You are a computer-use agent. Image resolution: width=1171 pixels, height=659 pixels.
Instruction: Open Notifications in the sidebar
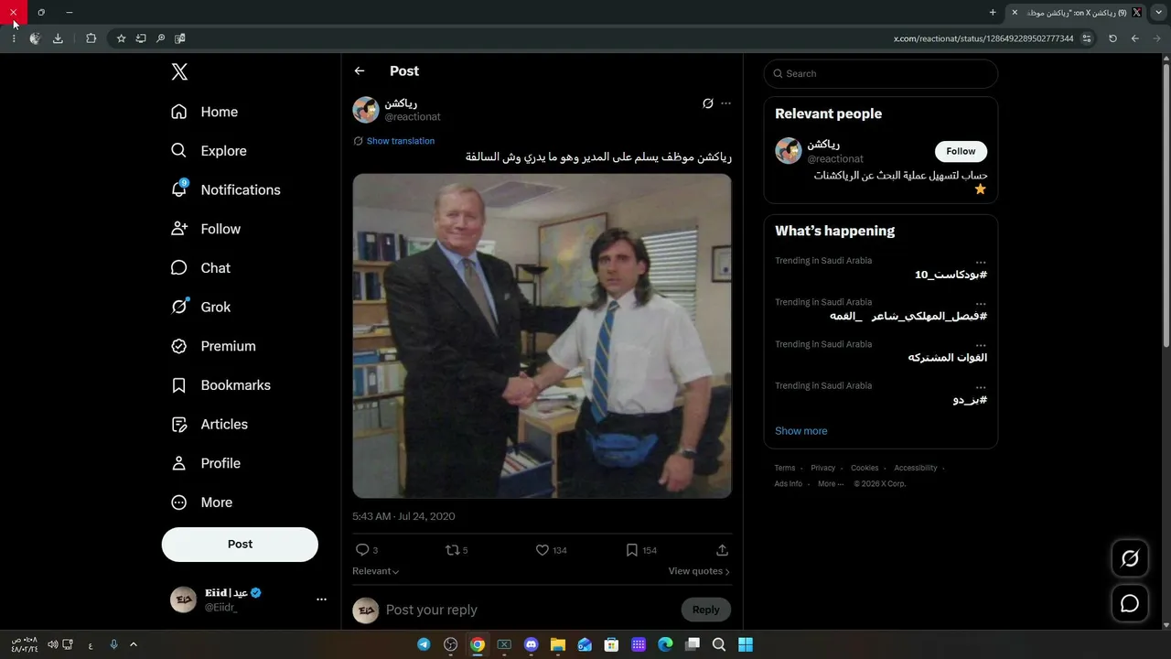click(x=225, y=189)
